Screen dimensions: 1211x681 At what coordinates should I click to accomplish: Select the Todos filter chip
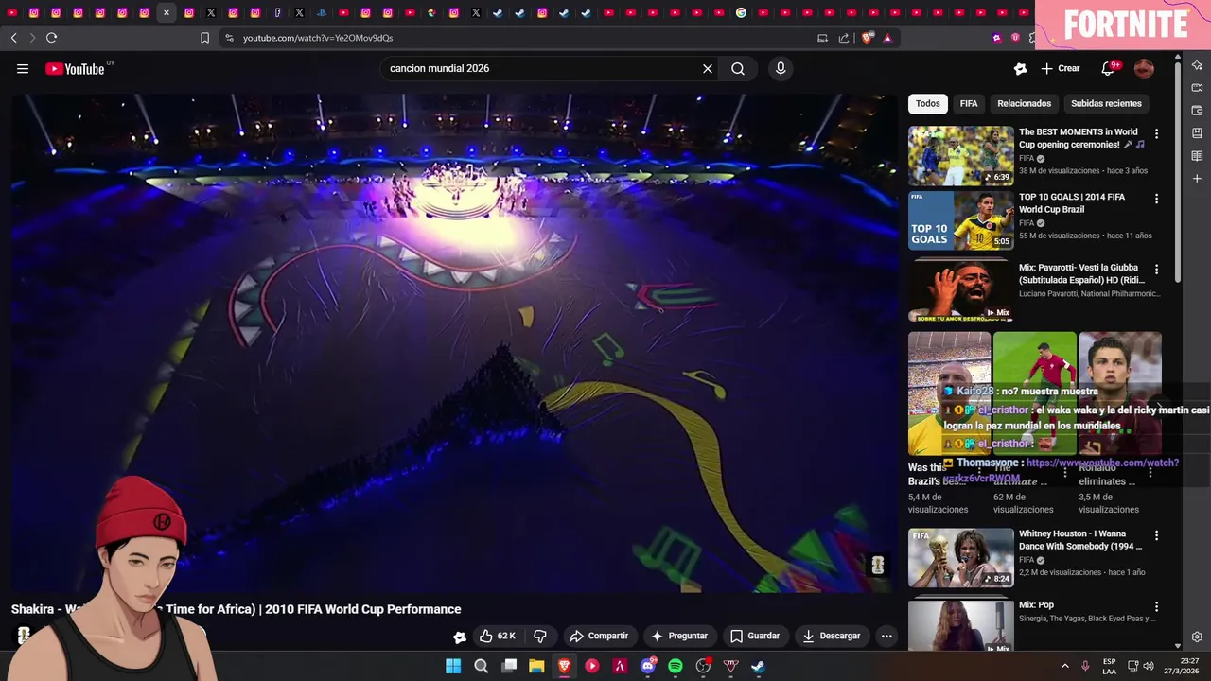[928, 104]
